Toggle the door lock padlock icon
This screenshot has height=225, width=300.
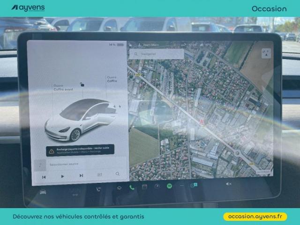[82, 84]
